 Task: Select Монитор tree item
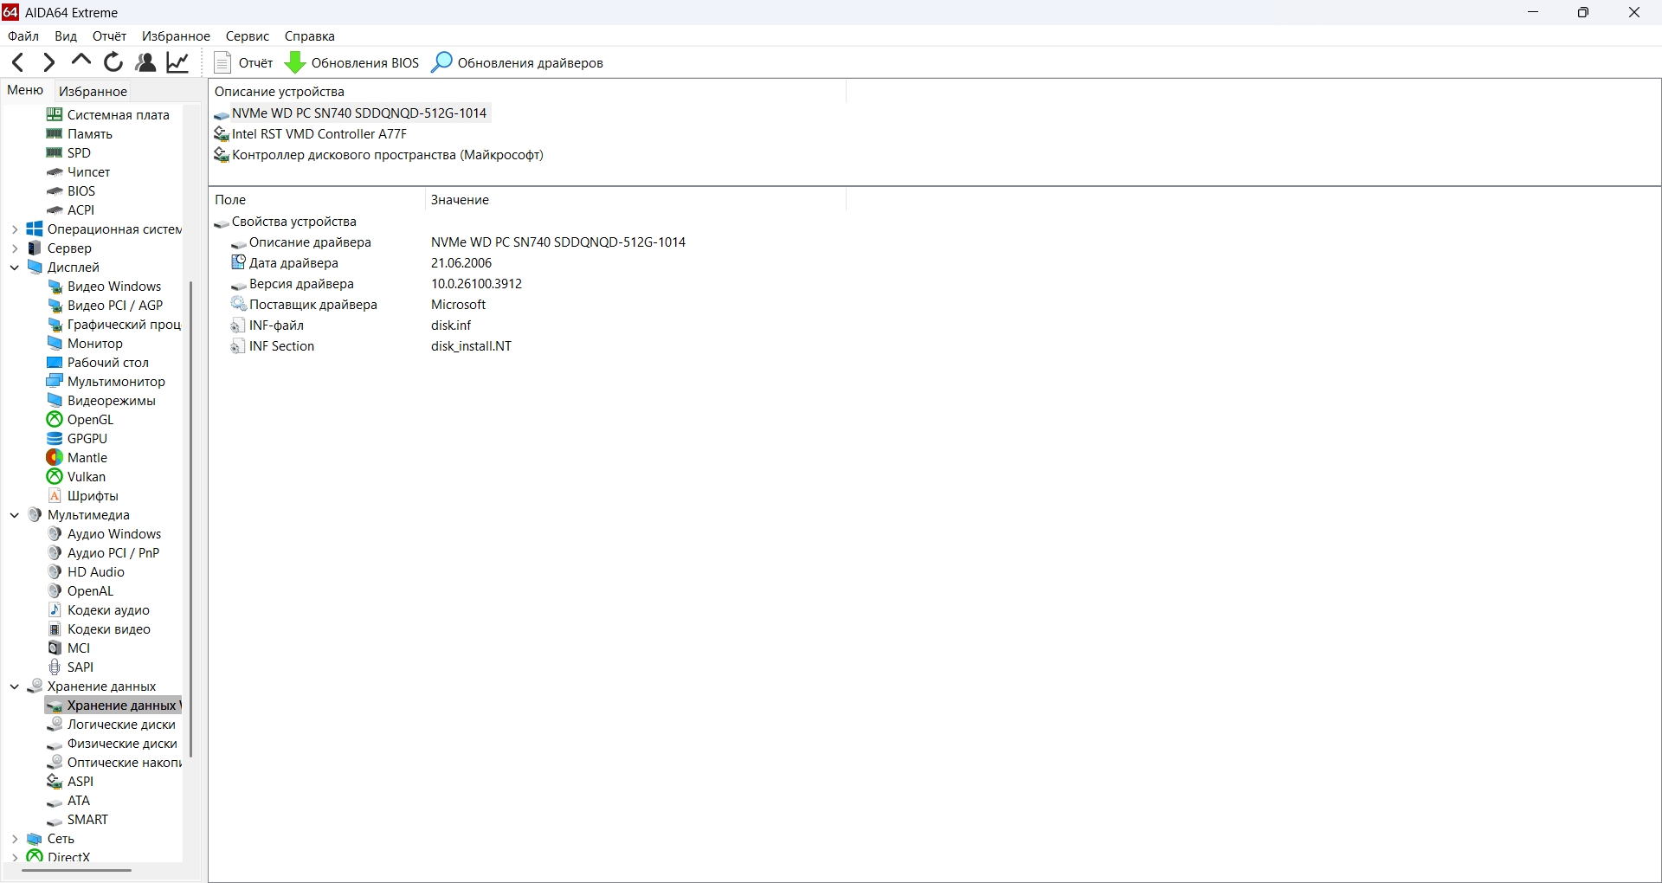pos(85,344)
